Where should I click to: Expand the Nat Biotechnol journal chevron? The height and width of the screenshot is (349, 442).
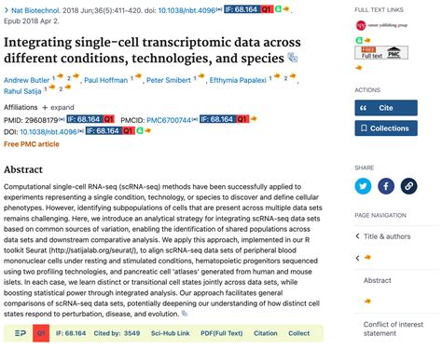pos(7,10)
